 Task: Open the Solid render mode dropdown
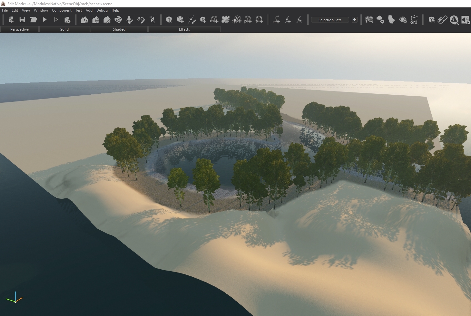tap(64, 29)
